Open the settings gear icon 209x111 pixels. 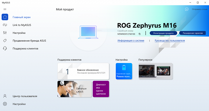click(5, 104)
